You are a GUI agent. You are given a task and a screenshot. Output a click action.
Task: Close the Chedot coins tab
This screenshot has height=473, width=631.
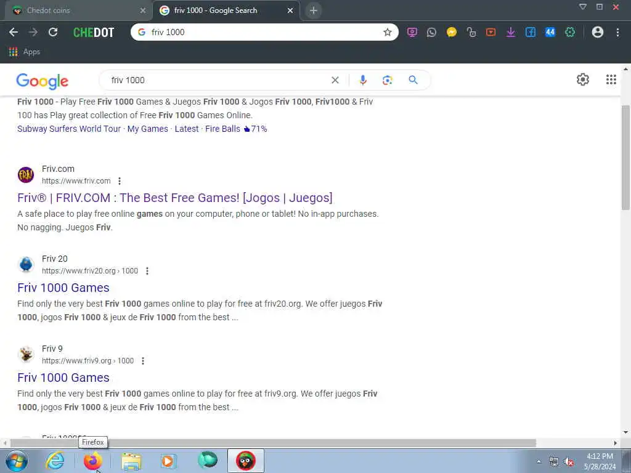click(x=143, y=10)
